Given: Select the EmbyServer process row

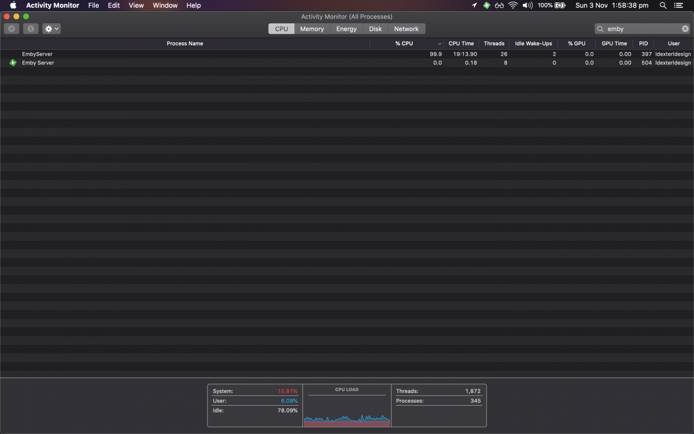Looking at the screenshot, I should click(x=347, y=54).
